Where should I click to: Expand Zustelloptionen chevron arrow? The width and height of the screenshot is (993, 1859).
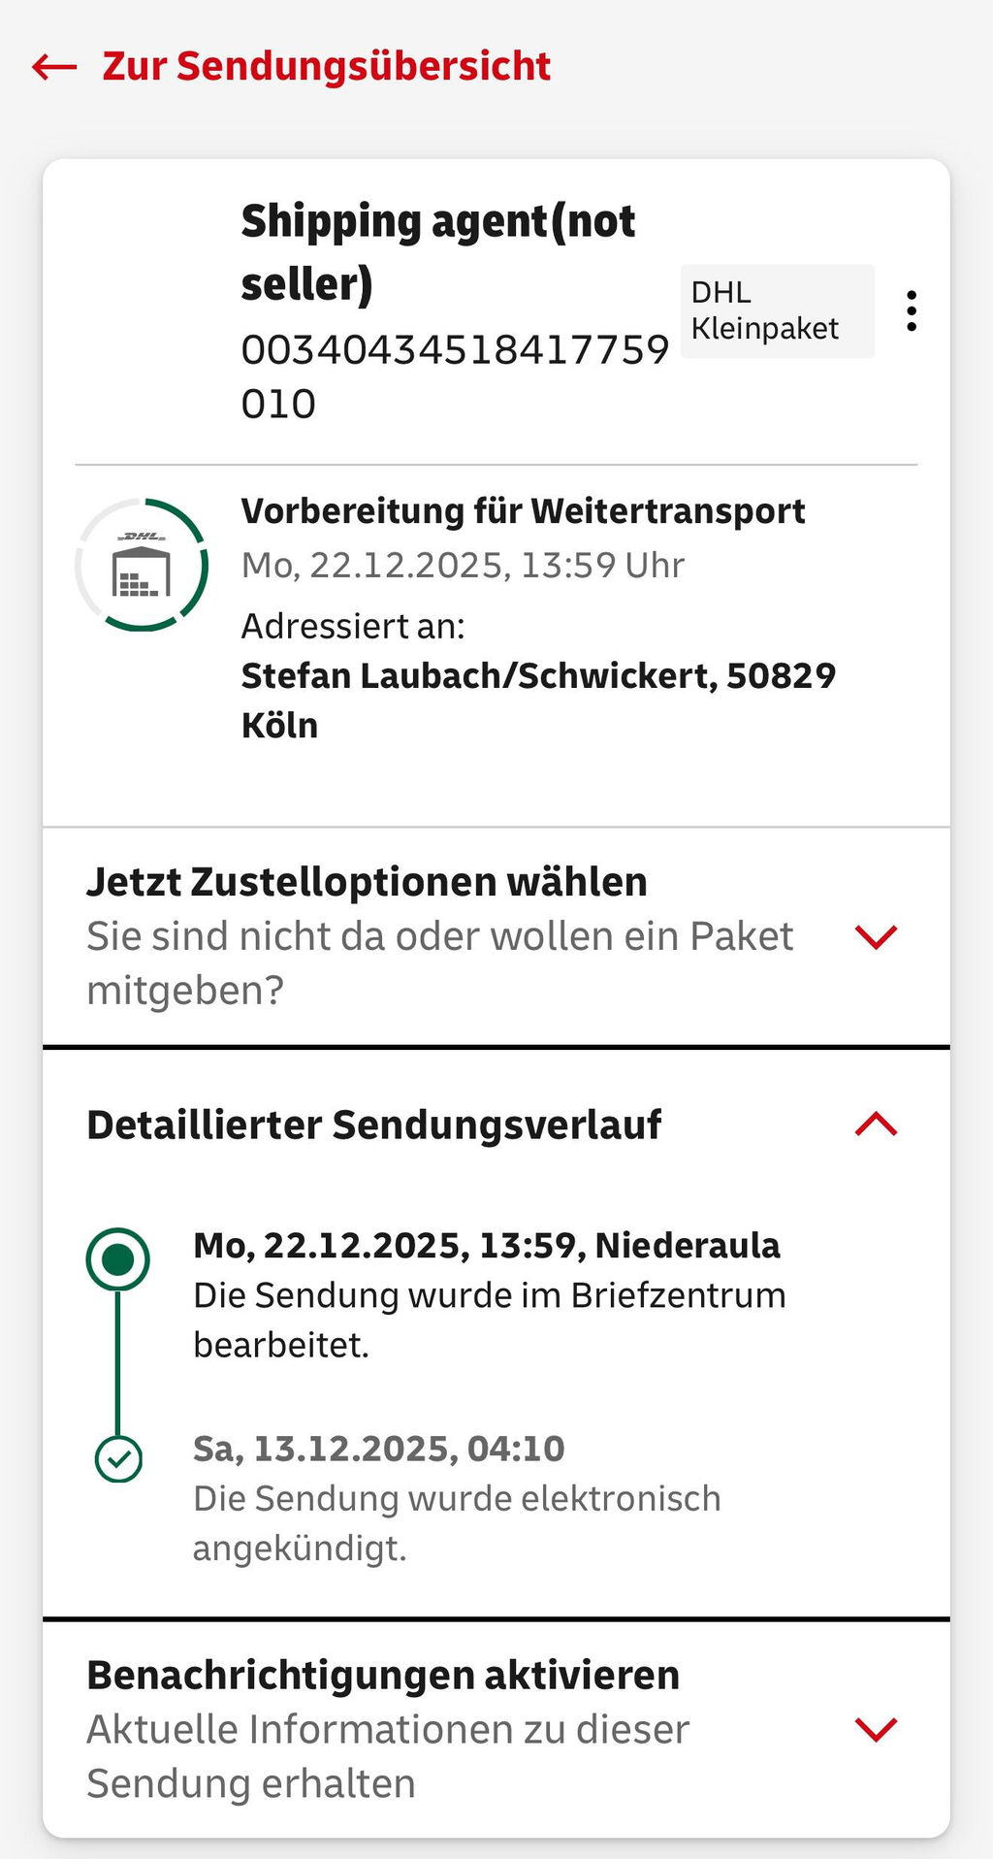click(x=876, y=936)
